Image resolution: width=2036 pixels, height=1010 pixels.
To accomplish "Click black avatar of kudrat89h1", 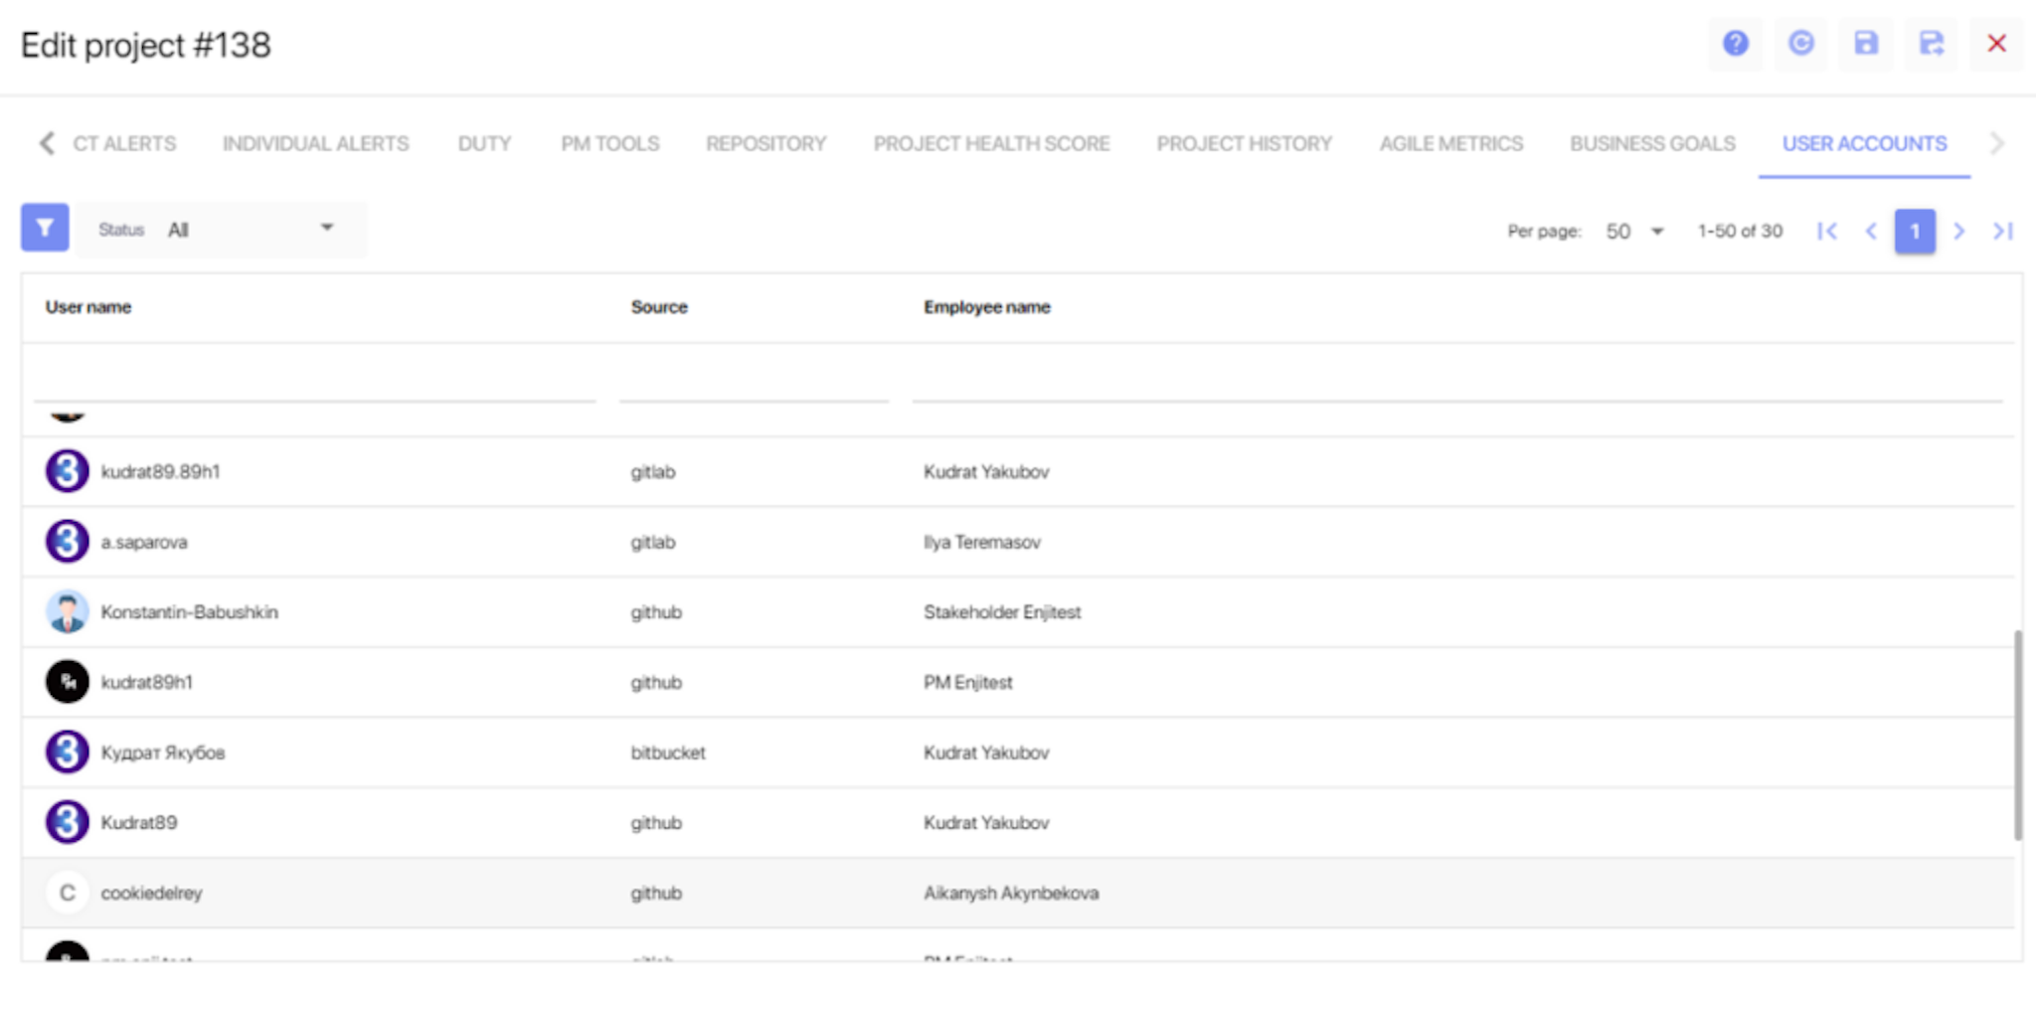I will point(68,682).
